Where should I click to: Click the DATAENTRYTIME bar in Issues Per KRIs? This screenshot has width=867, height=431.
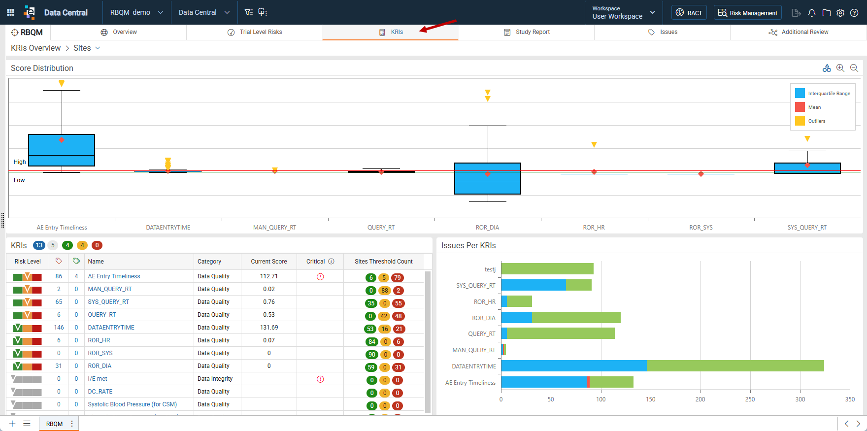(x=663, y=365)
